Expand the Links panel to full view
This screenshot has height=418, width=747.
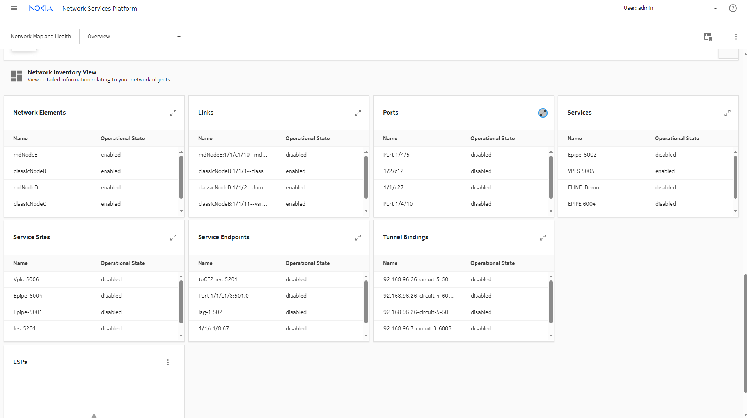pos(358,113)
